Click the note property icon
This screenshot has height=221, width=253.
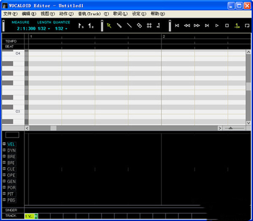(x=159, y=26)
